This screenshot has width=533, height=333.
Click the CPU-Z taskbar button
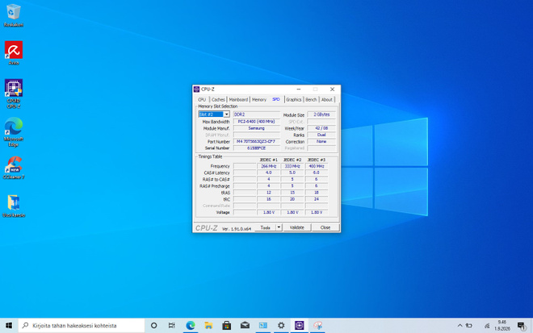(x=299, y=326)
